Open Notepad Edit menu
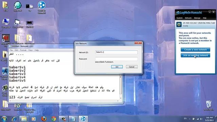 pos(16,50)
